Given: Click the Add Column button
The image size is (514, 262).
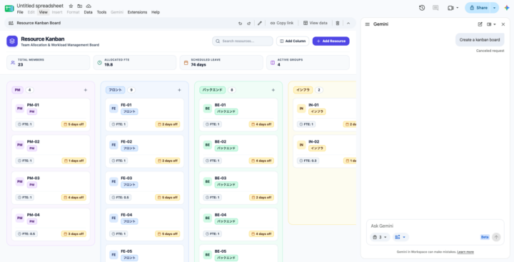Looking at the screenshot, I should coord(293,41).
